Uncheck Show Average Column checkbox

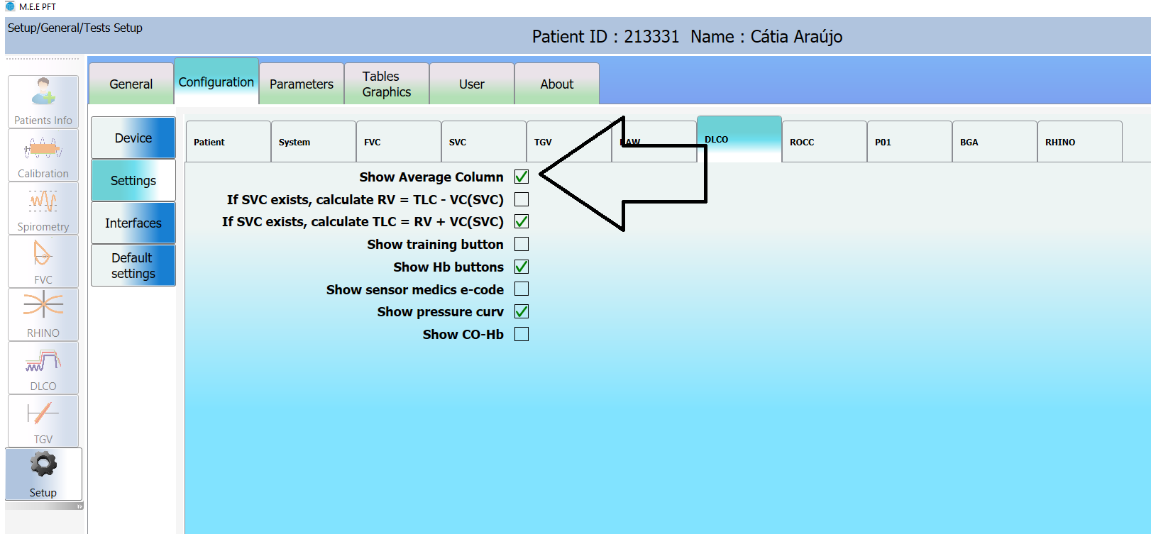(522, 177)
